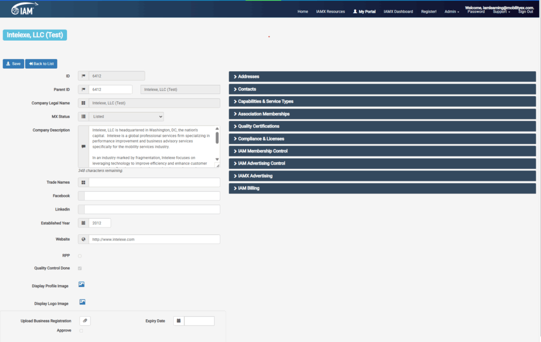Click the Facebook input field
The width and height of the screenshot is (541, 342).
[x=152, y=196]
